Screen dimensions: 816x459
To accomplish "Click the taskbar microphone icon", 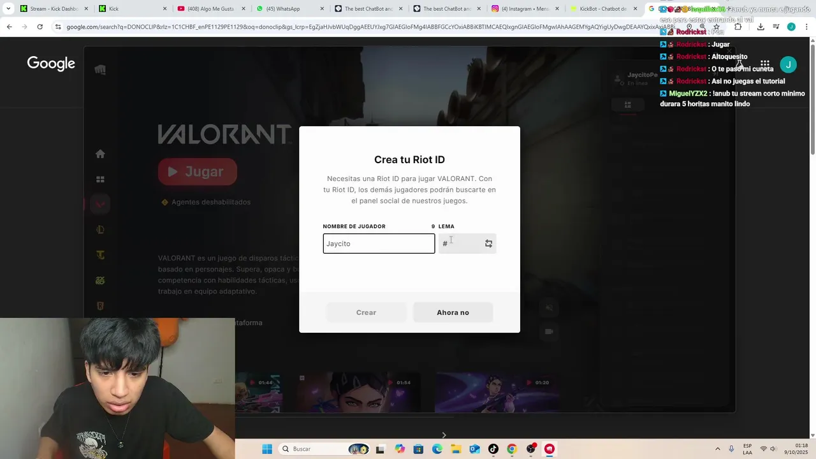I will tap(731, 449).
